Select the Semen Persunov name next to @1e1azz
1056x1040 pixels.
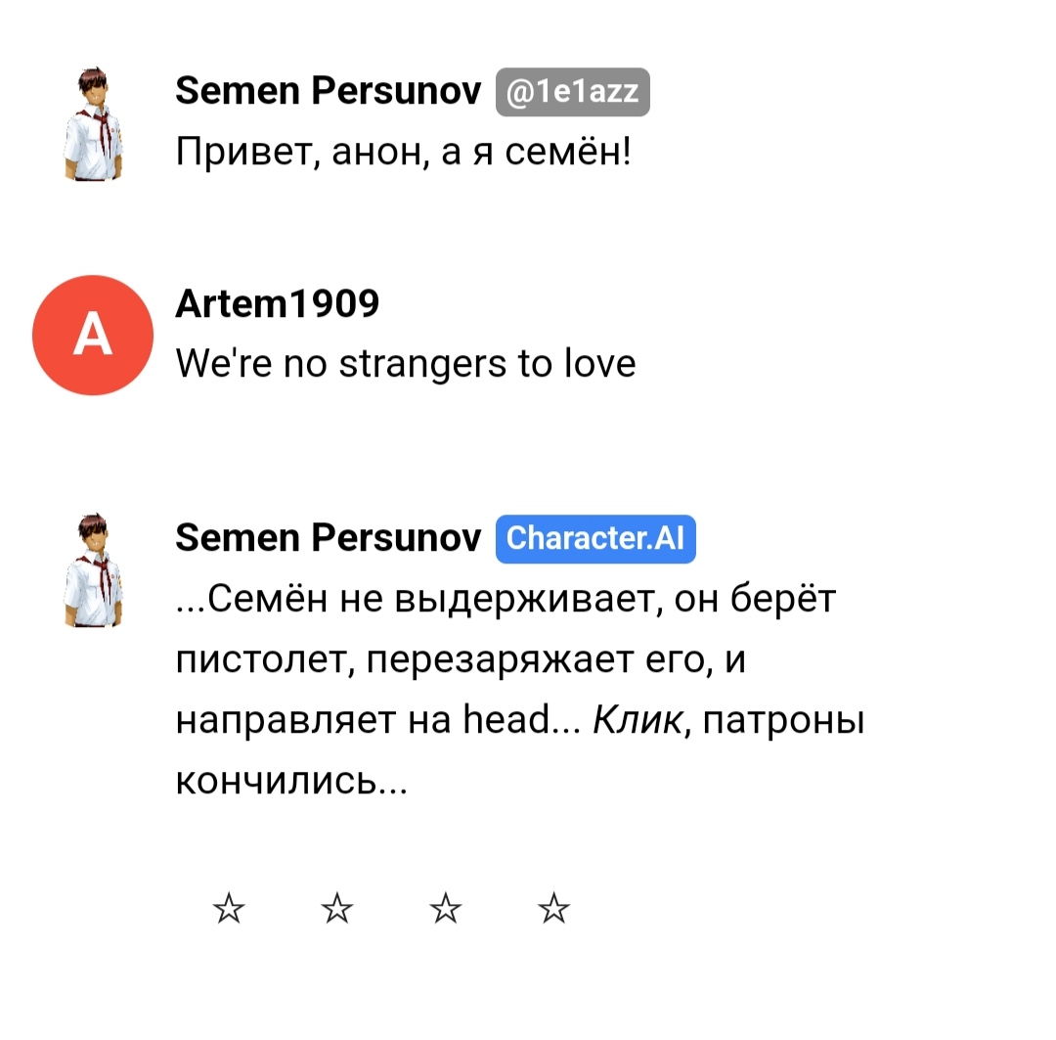click(x=329, y=90)
